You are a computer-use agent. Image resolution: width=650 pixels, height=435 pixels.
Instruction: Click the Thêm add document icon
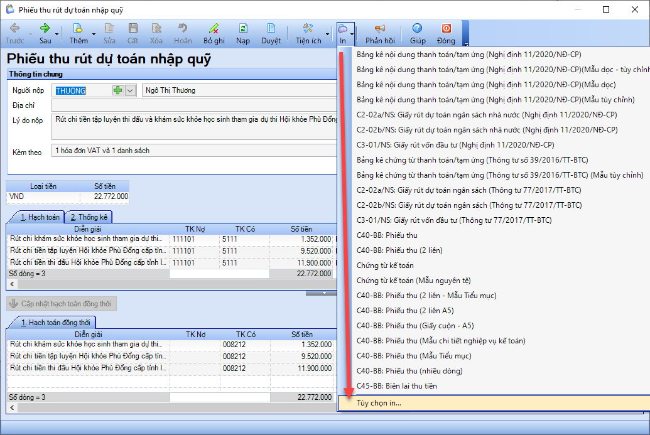79,29
